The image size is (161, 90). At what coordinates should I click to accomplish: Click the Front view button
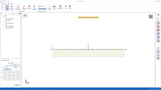(151, 16)
